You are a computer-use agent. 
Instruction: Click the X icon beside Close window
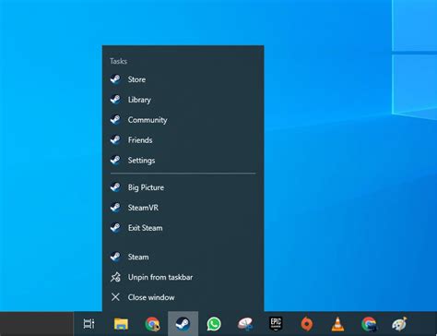pos(115,297)
